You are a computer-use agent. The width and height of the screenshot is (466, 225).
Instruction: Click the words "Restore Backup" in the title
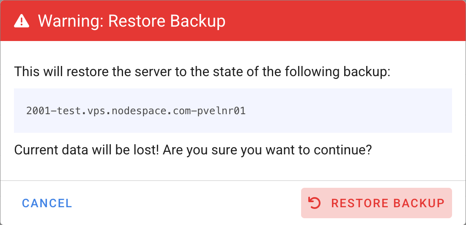point(167,21)
